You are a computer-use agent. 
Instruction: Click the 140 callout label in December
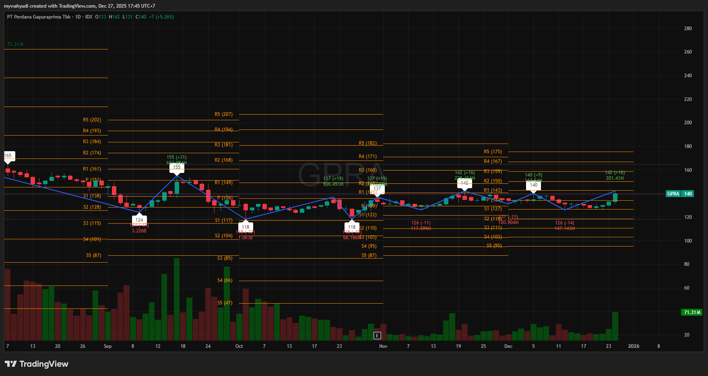click(534, 185)
